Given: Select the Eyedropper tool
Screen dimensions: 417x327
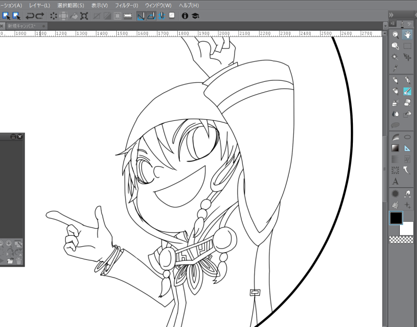Looking at the screenshot, I should [396, 68].
